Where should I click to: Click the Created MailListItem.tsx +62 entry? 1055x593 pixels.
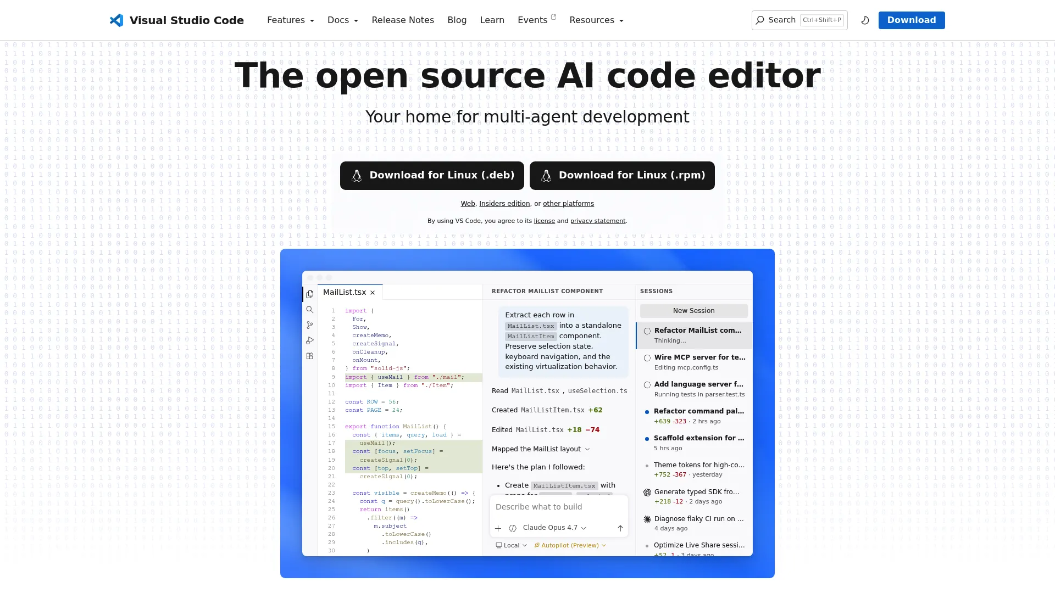coord(547,411)
